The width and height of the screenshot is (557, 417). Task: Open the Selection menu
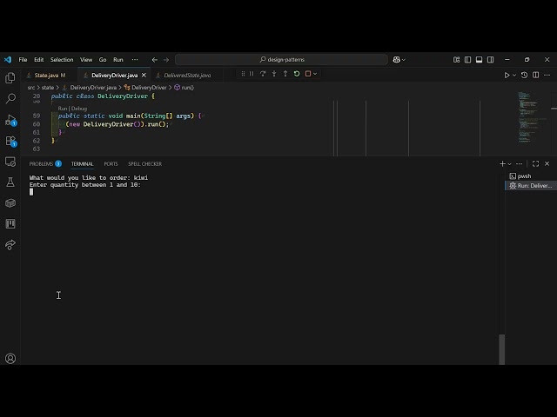coord(62,60)
